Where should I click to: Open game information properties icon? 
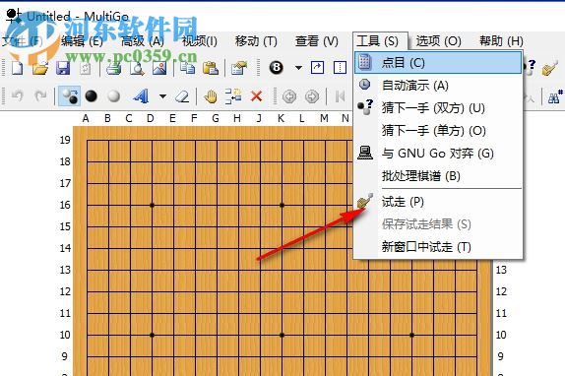(x=239, y=68)
